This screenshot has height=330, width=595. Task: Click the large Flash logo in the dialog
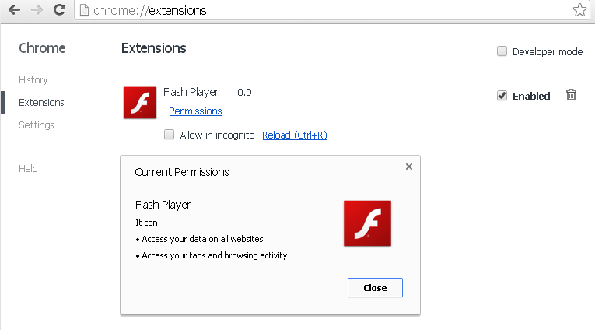coord(367,223)
